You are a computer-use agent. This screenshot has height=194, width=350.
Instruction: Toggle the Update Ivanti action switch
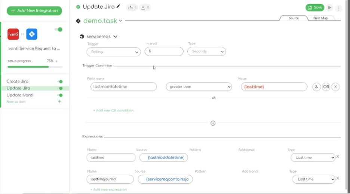point(60,95)
